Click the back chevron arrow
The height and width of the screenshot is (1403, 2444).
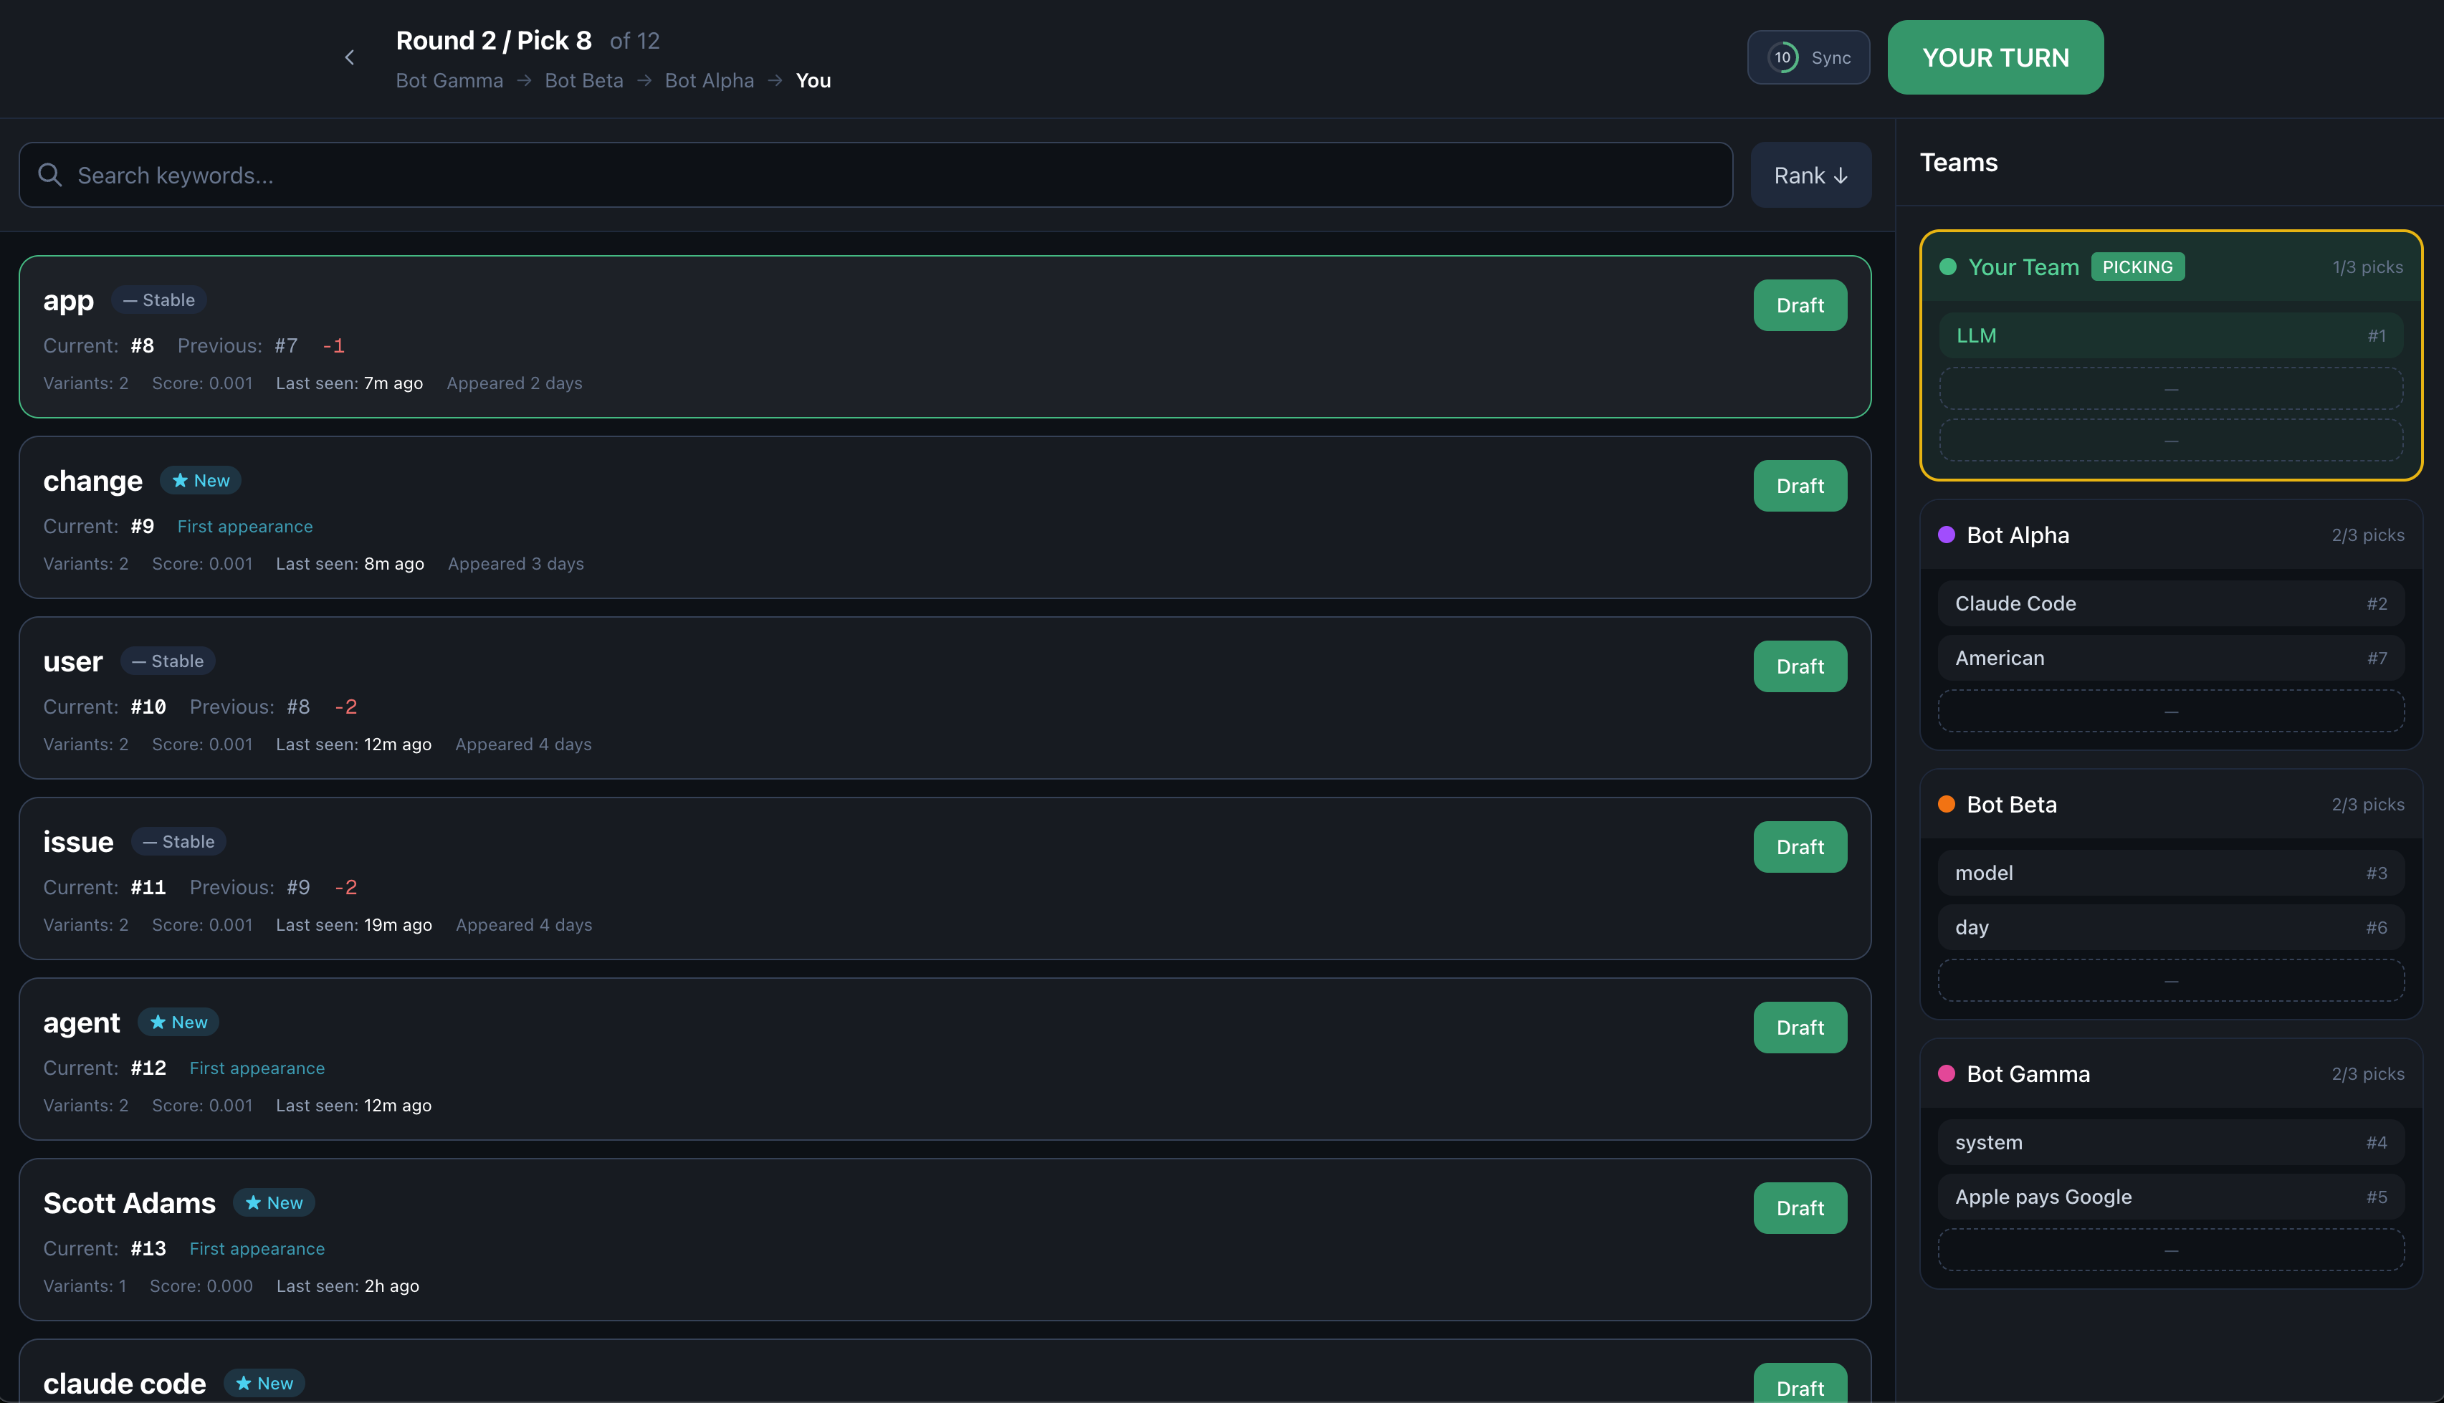(x=350, y=58)
